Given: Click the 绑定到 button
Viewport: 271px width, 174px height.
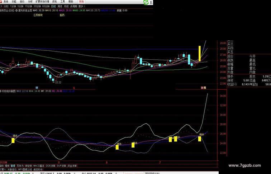Looking at the screenshot, I should (28, 166).
